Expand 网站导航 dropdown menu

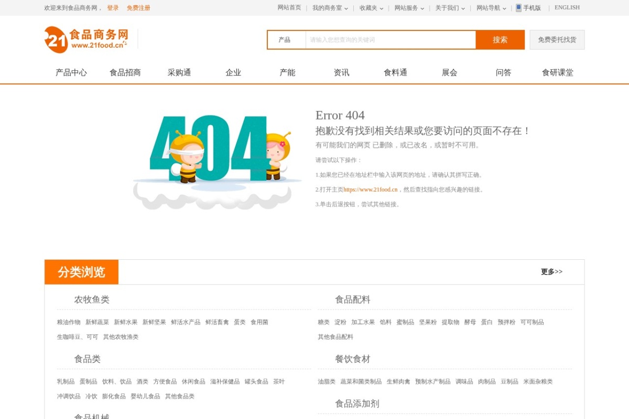pyautogui.click(x=491, y=8)
